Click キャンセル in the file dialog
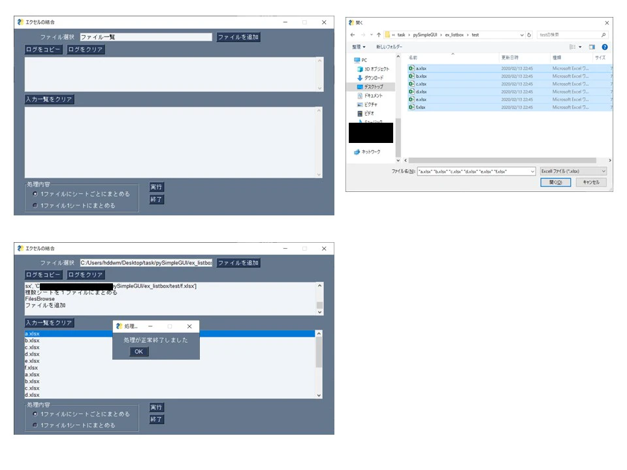 coord(591,182)
